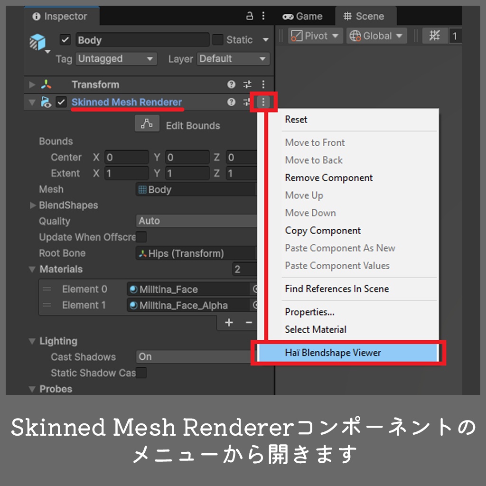This screenshot has height=486, width=486.
Task: Open the Quality dropdown set to Auto
Action: (196, 221)
